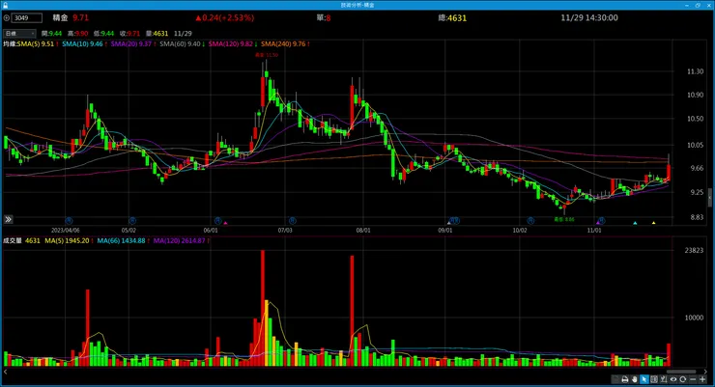This screenshot has height=387, width=715.
Task: Click the 成交量 volume panel title
Action: pyautogui.click(x=13, y=240)
